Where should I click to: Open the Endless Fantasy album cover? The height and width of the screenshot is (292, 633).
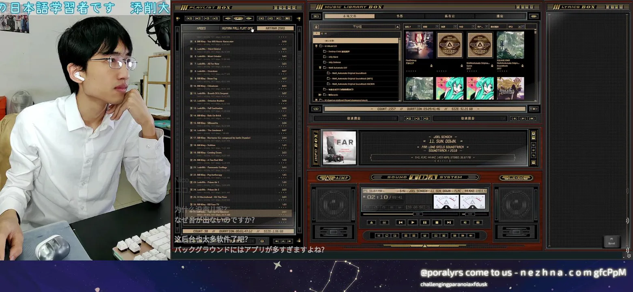510,88
